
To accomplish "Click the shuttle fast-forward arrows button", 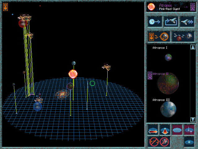I will [x=187, y=22].
